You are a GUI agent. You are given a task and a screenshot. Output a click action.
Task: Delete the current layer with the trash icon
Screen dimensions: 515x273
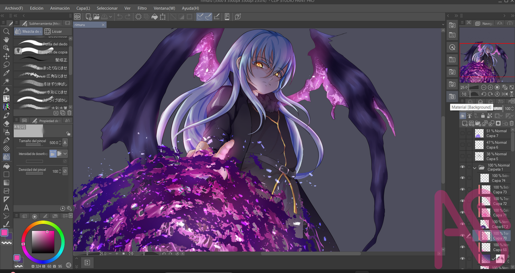point(511,123)
